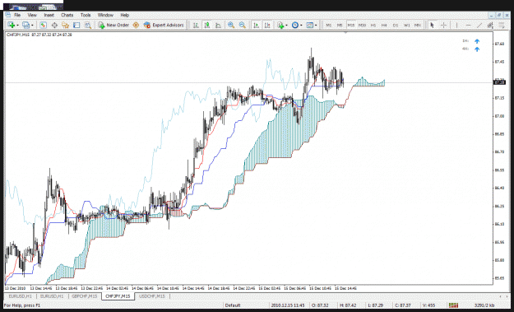Expand the Periods dropdown arrow
Screen dimensions: 514x312
(x=301, y=26)
